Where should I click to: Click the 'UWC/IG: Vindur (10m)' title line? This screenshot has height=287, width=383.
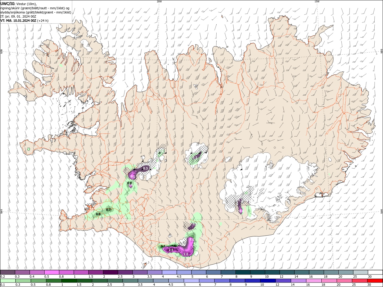coord(19,4)
